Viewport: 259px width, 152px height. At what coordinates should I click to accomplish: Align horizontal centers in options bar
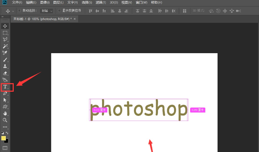coord(120,11)
